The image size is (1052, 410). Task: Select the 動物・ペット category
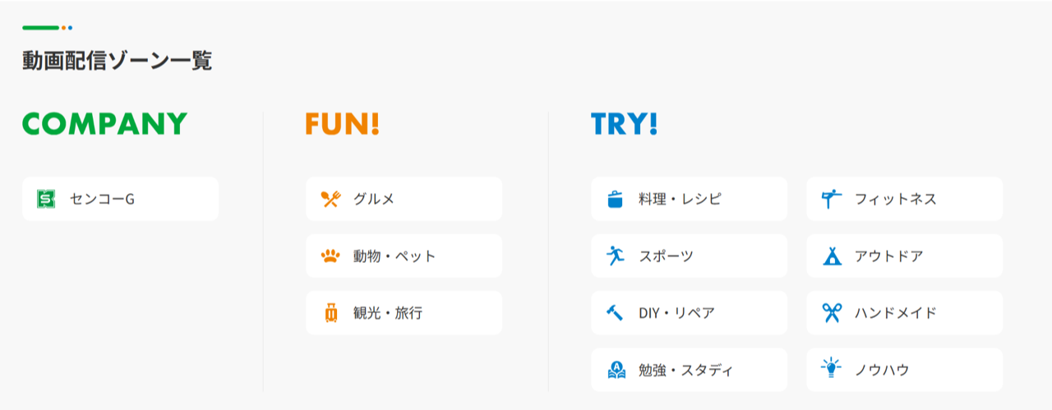point(404,256)
